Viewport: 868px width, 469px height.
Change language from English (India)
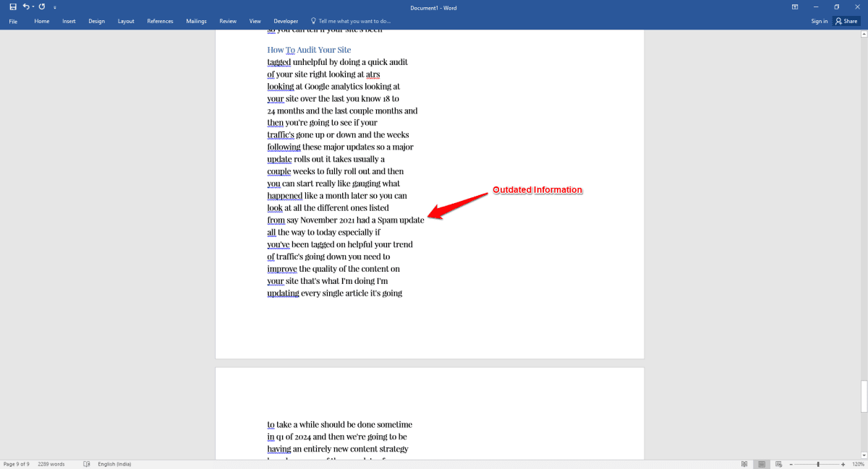coord(114,464)
